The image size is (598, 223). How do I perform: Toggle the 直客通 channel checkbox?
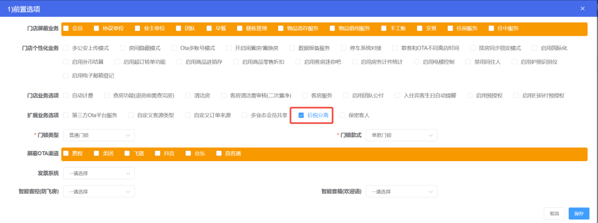click(218, 154)
